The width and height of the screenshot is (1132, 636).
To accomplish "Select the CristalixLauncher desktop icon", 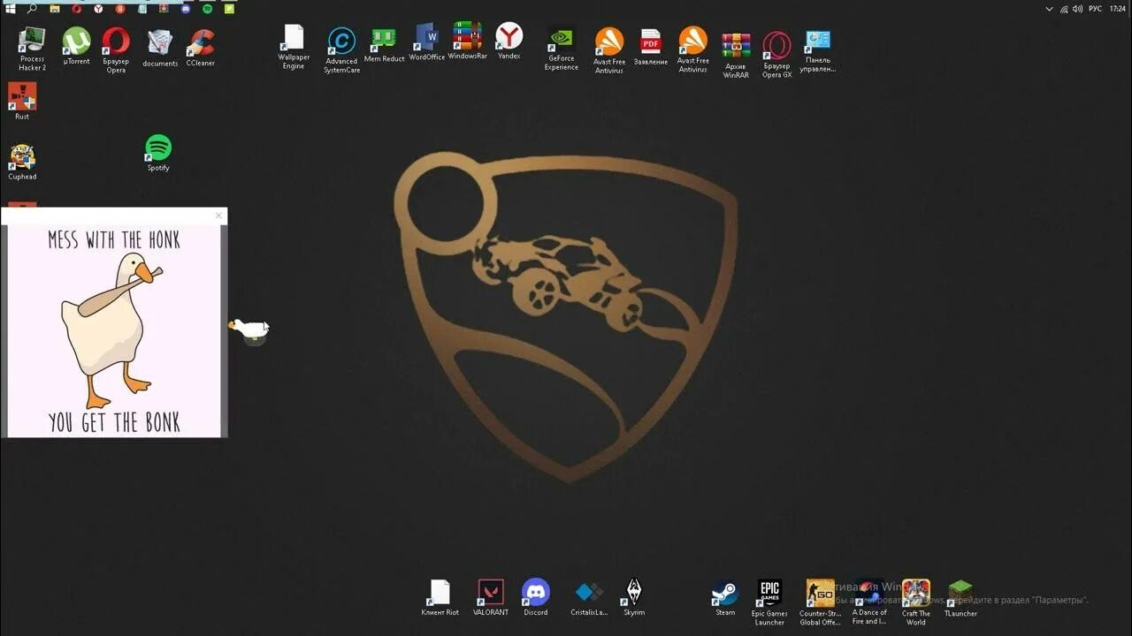I will click(589, 599).
